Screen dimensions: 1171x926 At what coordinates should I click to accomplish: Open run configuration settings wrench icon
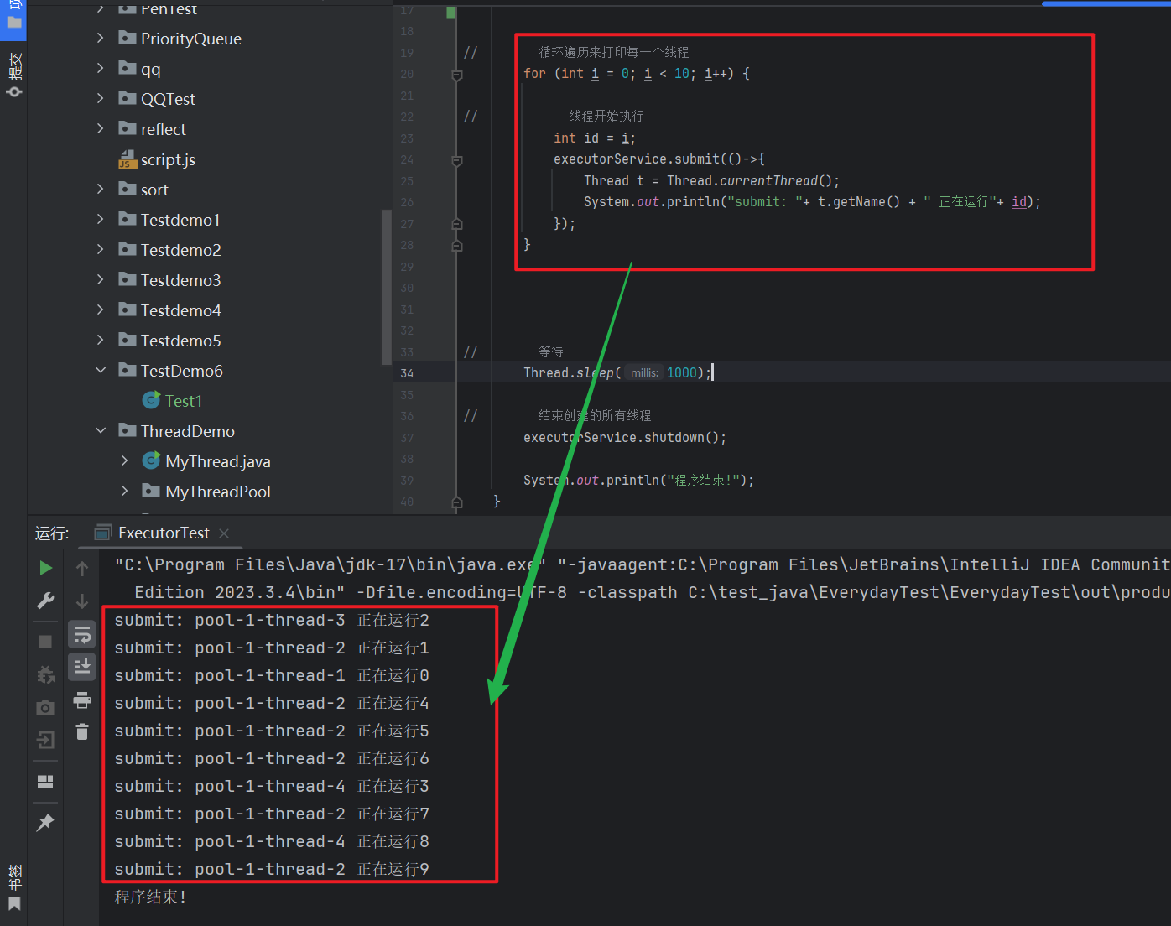coord(45,600)
